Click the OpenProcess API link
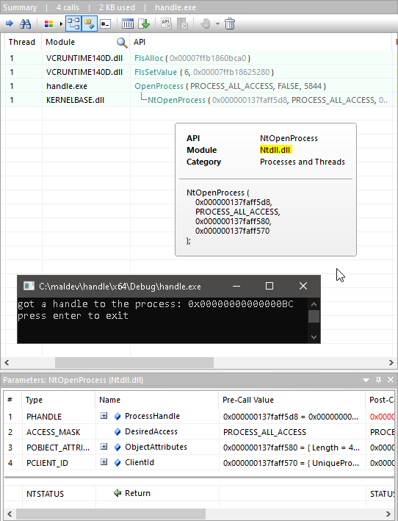This screenshot has width=398, height=521. click(x=159, y=86)
